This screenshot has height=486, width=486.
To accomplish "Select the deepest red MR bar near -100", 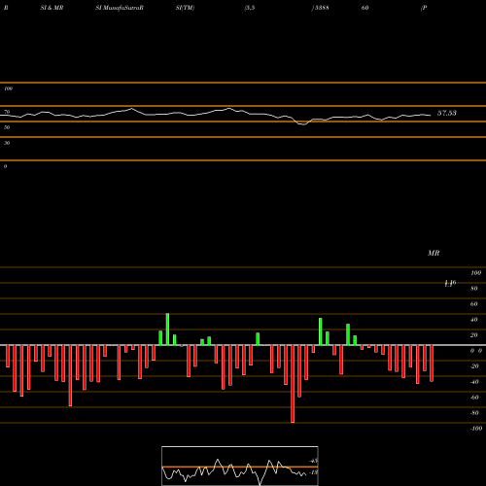I will pos(293,384).
